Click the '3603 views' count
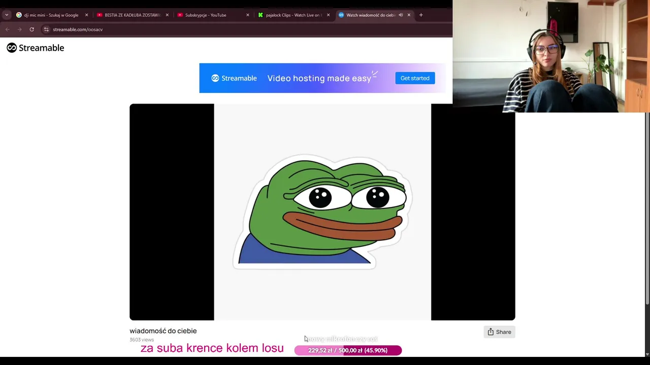 [142, 340]
